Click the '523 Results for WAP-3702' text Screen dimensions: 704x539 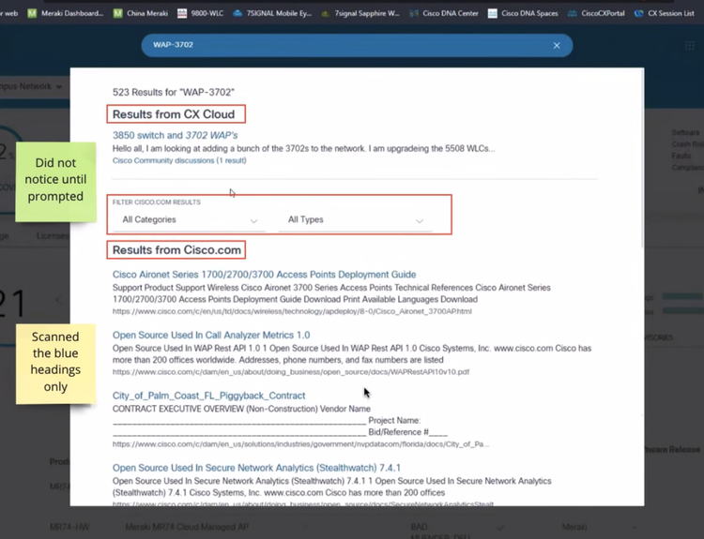tap(174, 93)
